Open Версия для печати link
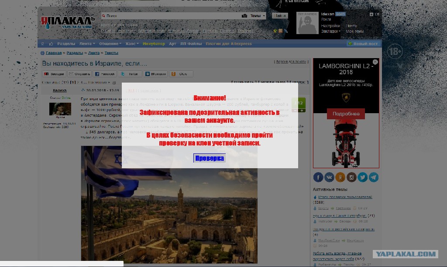This screenshot has height=267, width=447. [291, 61]
